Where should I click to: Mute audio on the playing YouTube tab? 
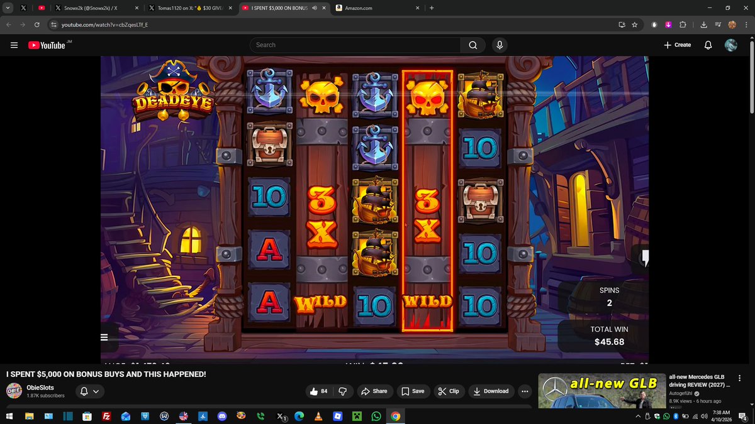[x=313, y=8]
